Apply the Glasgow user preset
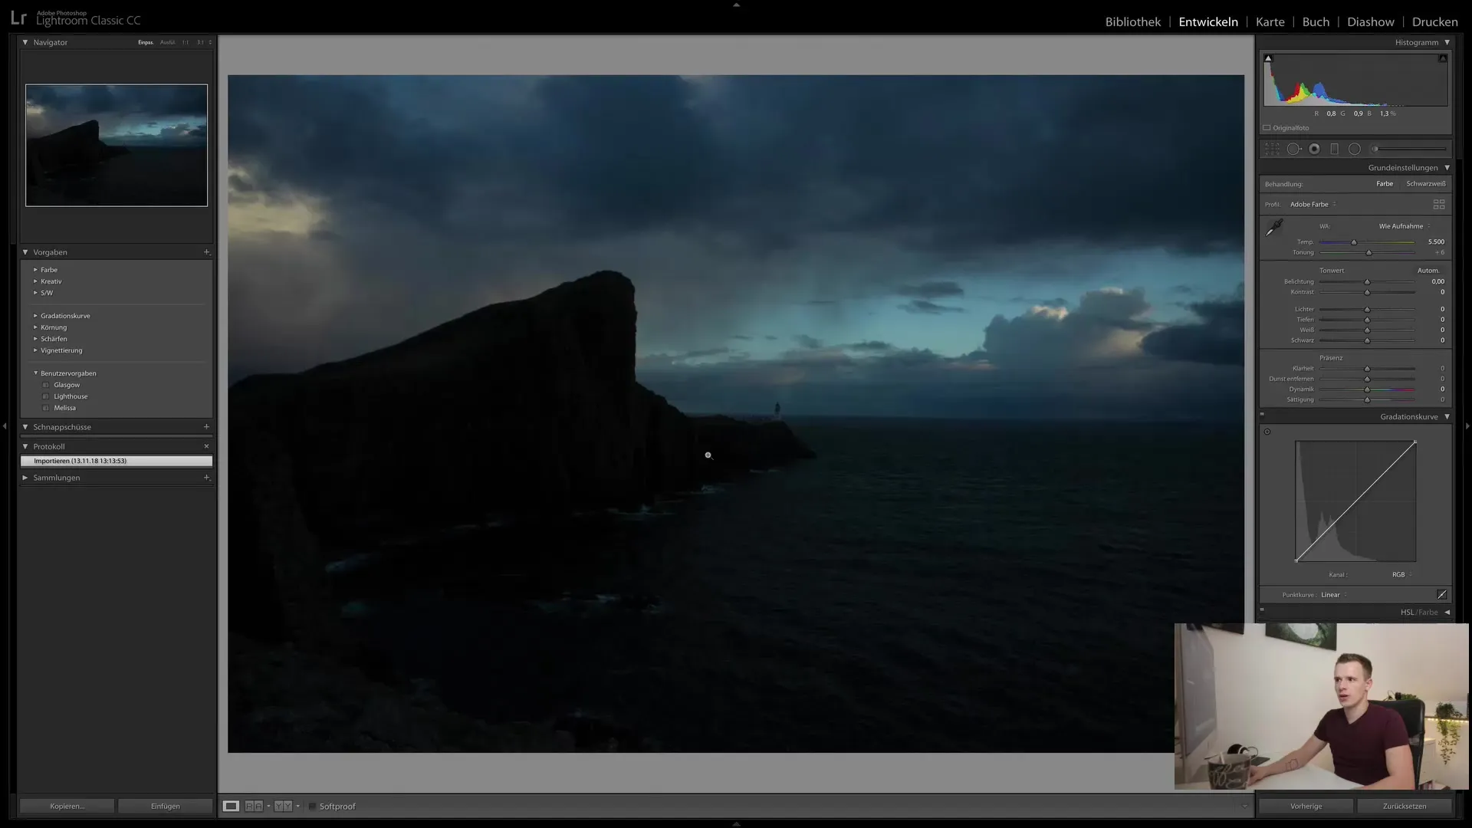The width and height of the screenshot is (1472, 828). coord(67,385)
